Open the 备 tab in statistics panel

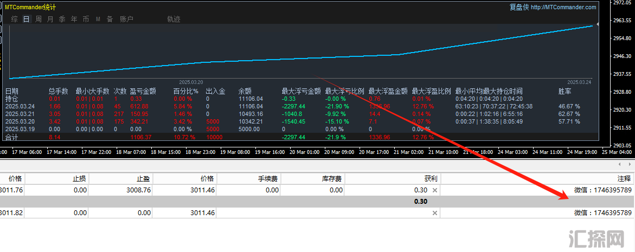click(x=110, y=19)
